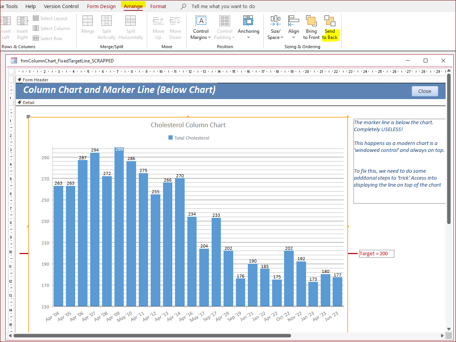The image size is (456, 342).
Task: Maximize the frmColumnChart form window
Action: 426,61
